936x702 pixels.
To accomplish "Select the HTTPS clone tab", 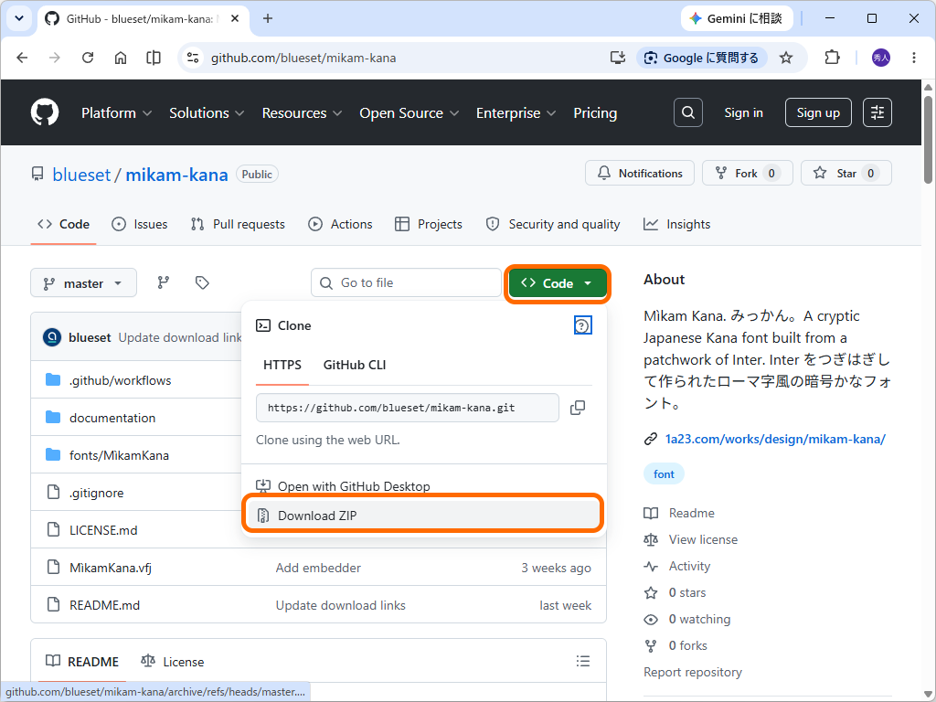I will pos(282,365).
